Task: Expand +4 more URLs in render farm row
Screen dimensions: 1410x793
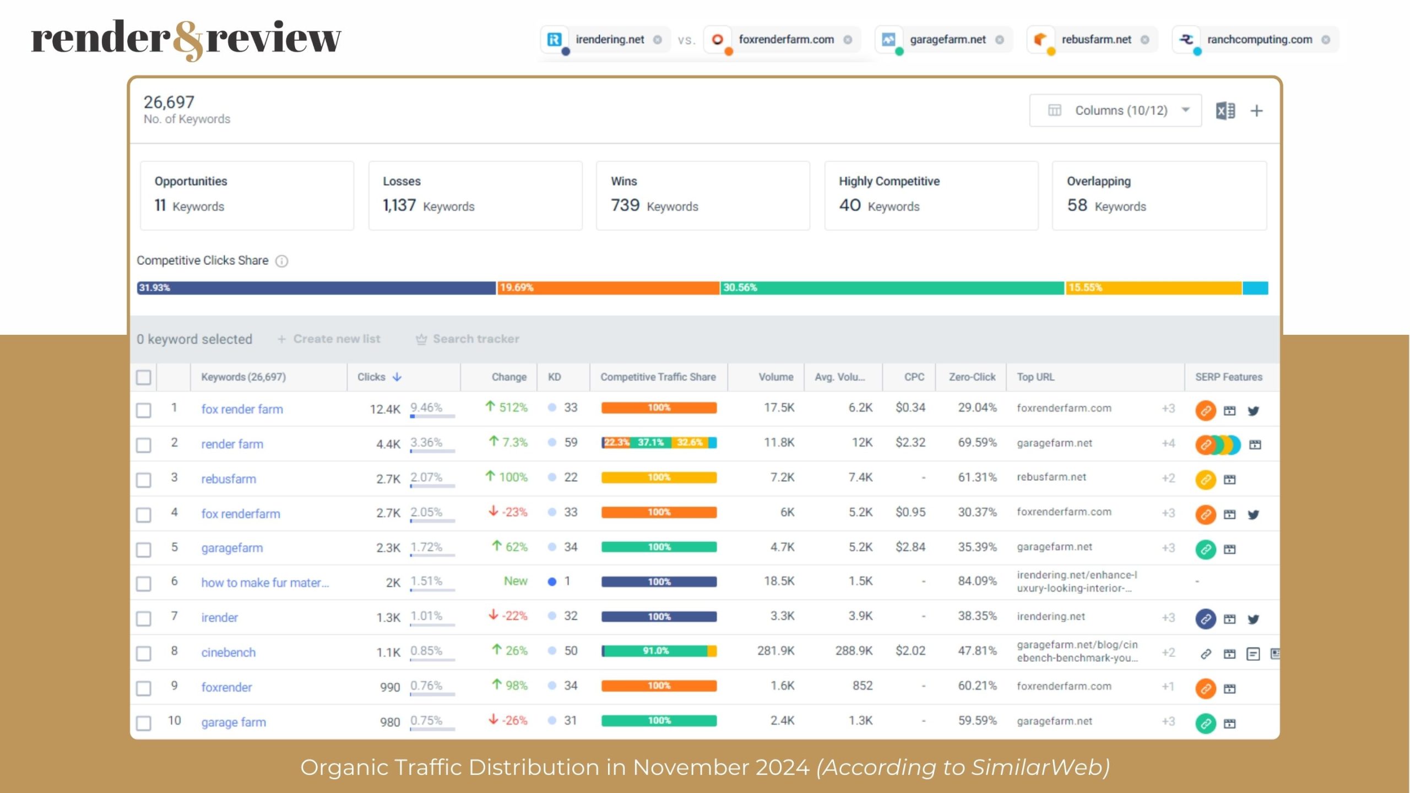Action: 1168,443
